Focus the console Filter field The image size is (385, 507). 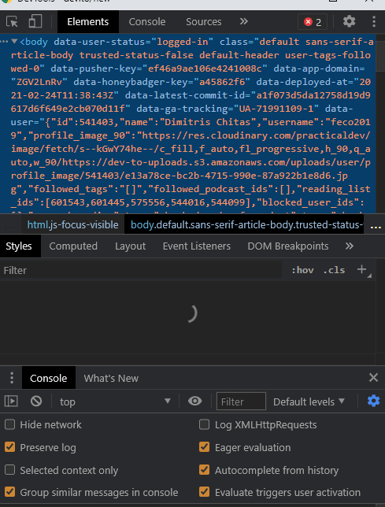(x=241, y=402)
